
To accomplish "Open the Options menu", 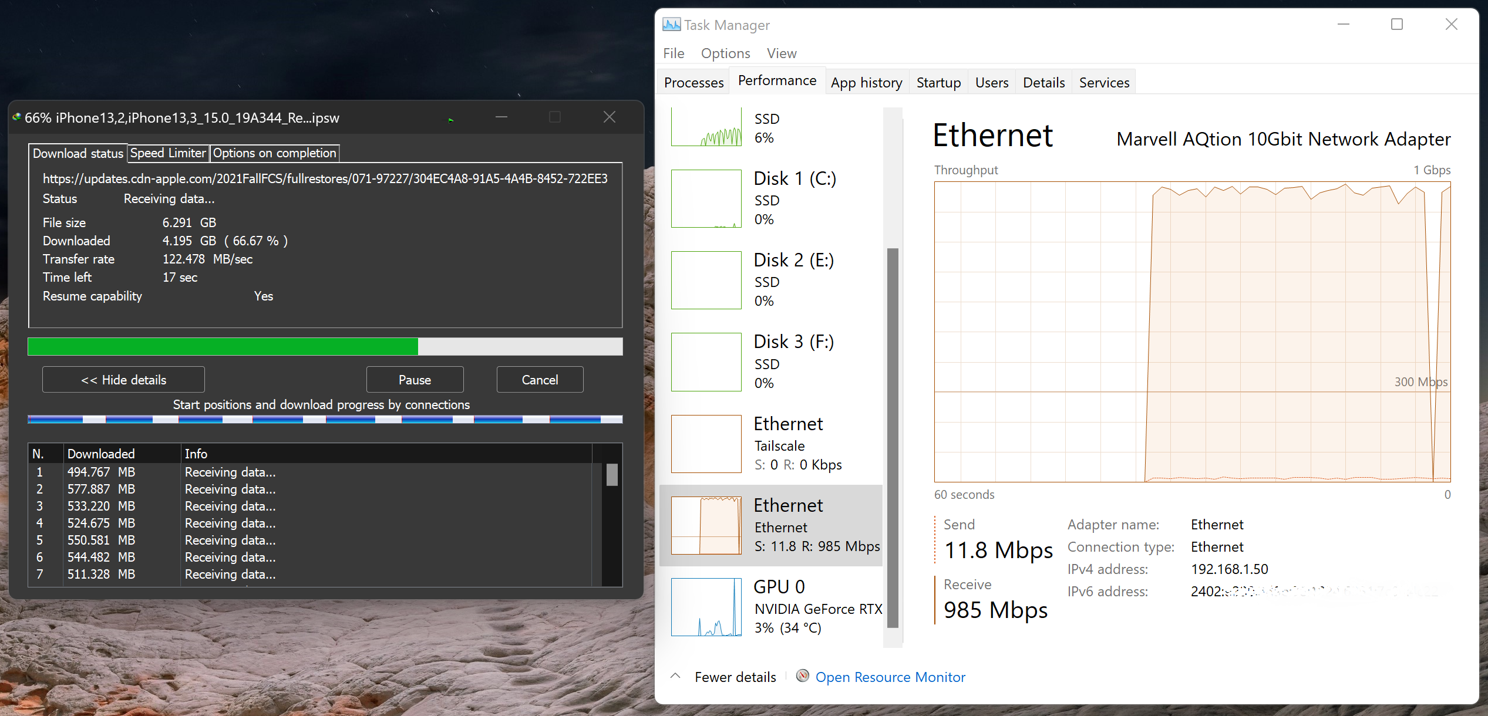I will coord(725,53).
